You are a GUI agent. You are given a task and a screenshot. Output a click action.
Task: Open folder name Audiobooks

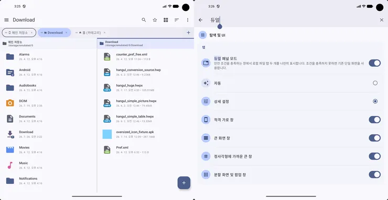[27, 86]
